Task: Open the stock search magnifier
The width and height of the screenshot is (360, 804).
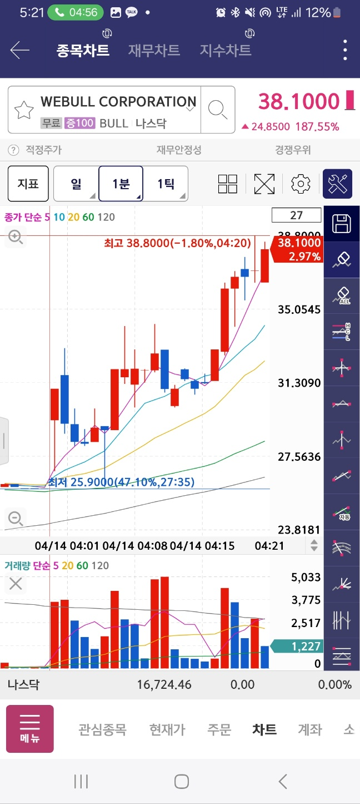Action: tap(218, 110)
